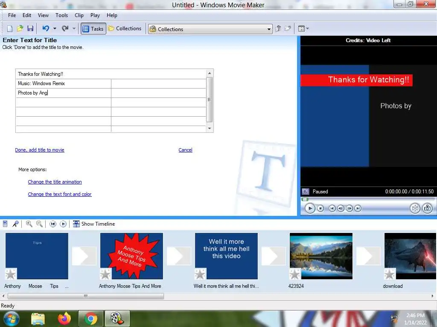
Task: Create a new collection folder
Action: (288, 29)
